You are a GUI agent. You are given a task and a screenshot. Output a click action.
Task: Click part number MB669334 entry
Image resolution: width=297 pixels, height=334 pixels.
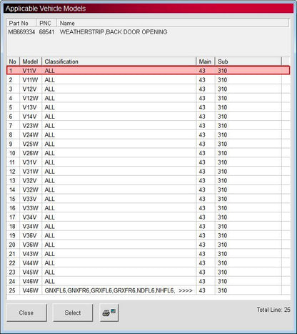pyautogui.click(x=21, y=32)
